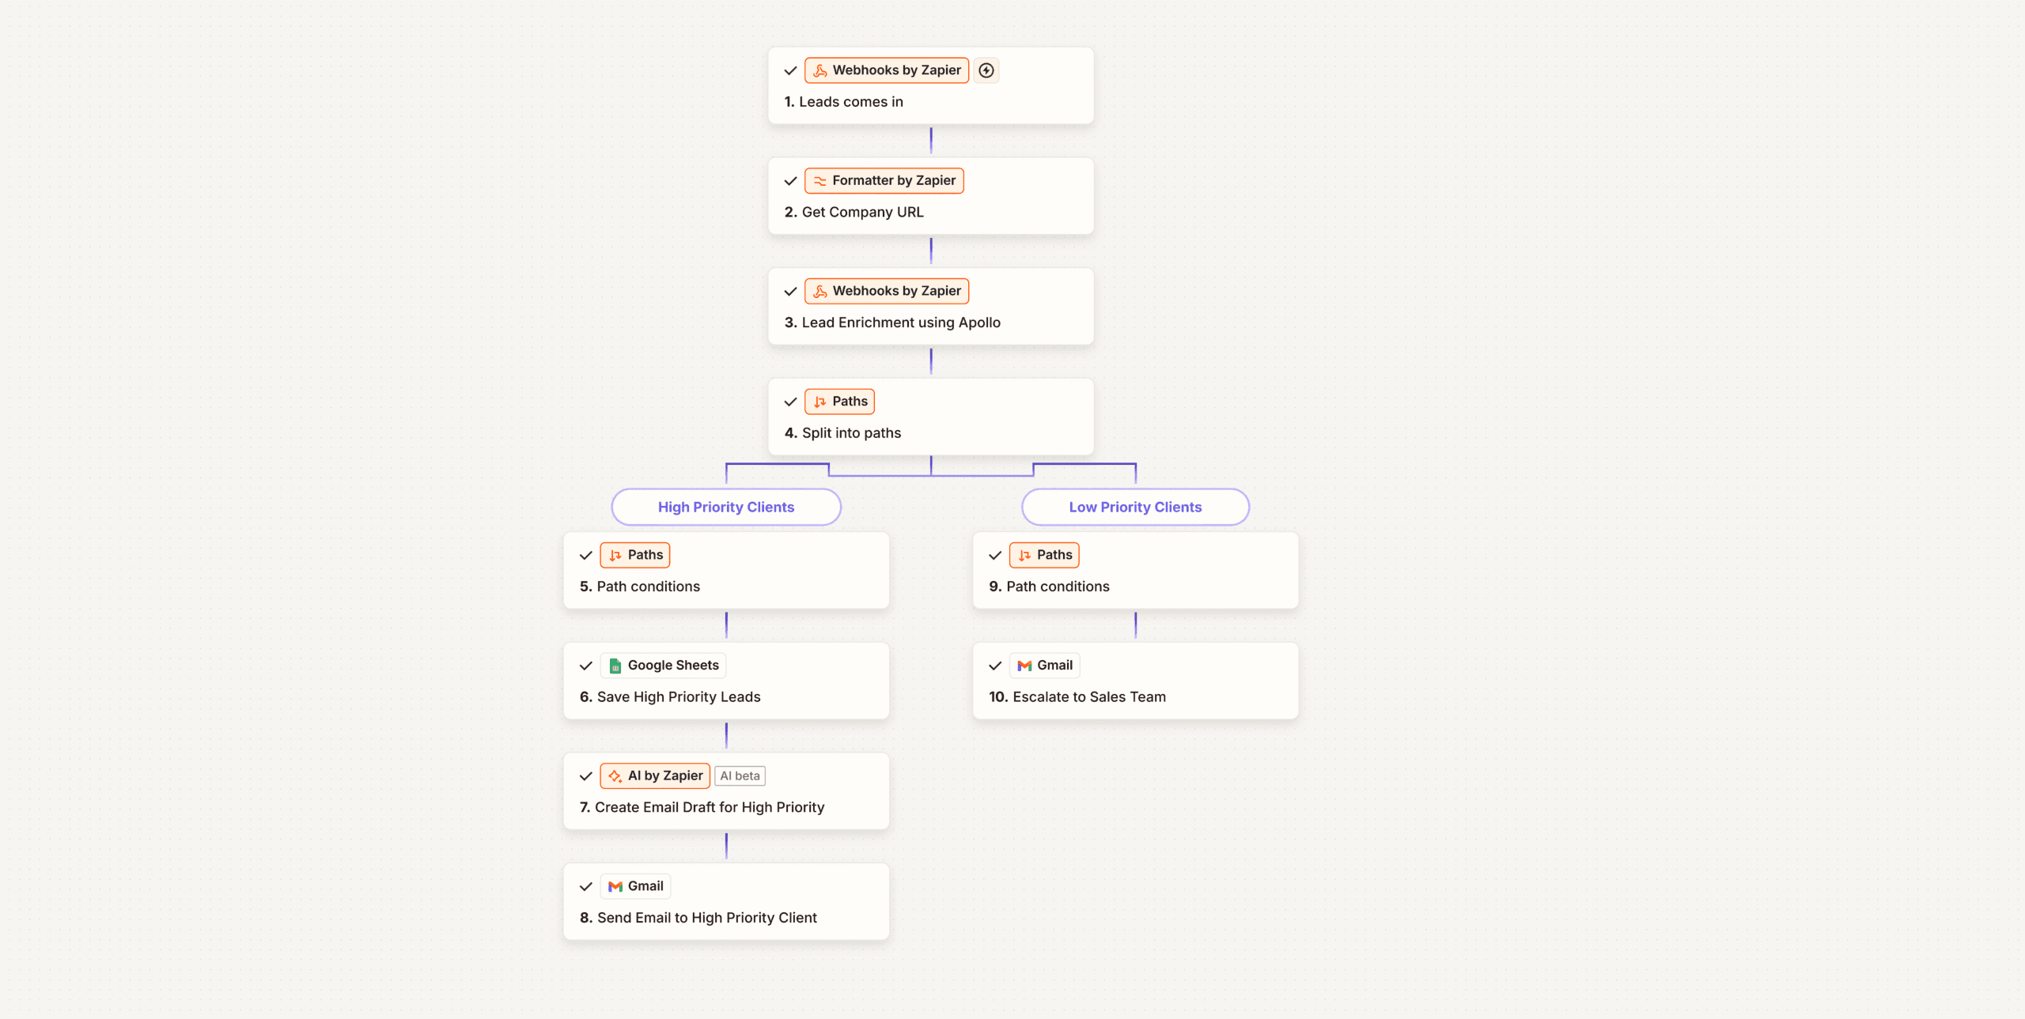Click the Paths badge on step 9
Image resolution: width=2025 pixels, height=1019 pixels.
[1044, 555]
